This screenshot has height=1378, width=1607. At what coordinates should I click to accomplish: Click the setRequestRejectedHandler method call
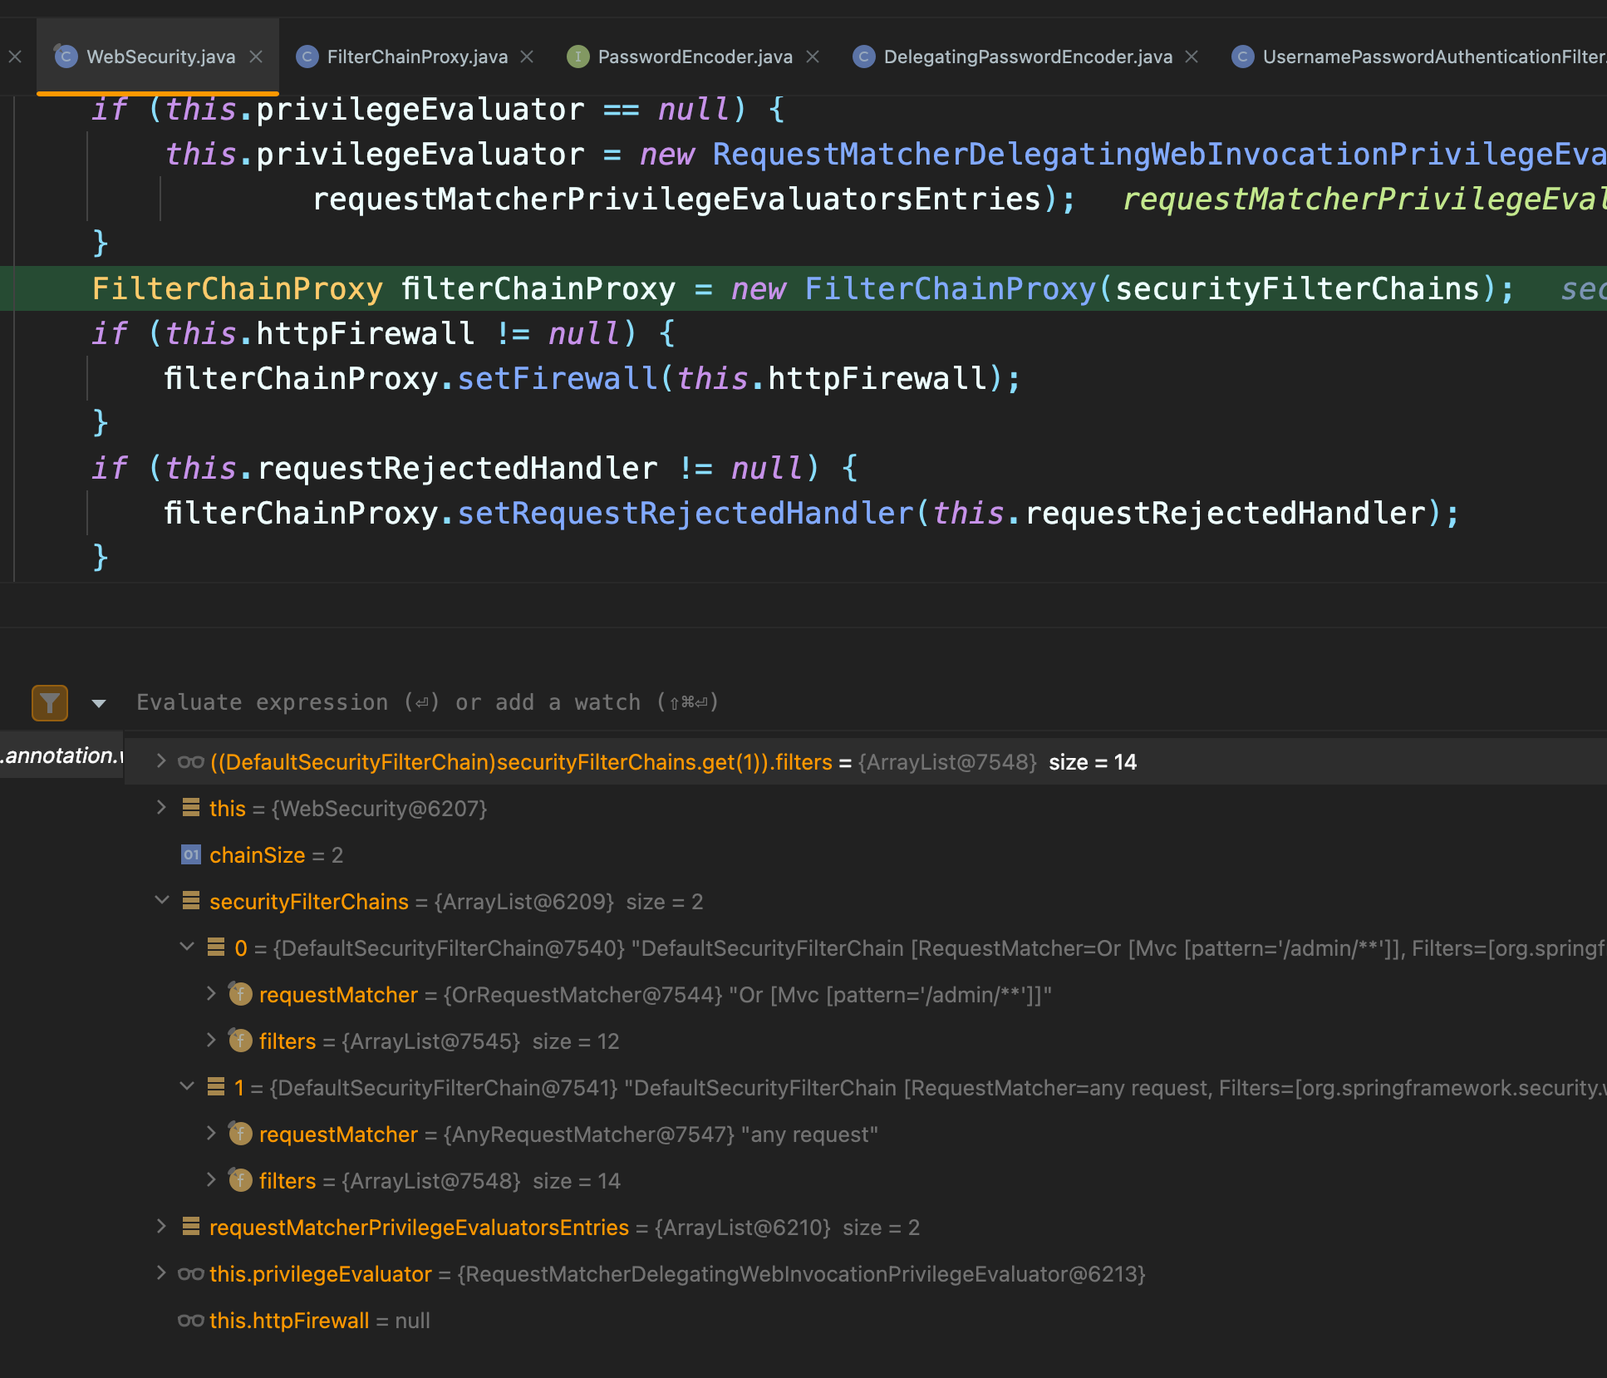point(685,514)
